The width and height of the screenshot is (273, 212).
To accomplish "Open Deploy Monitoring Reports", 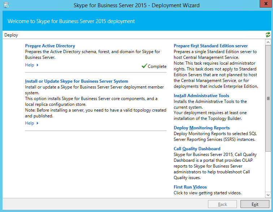I will point(201,128).
